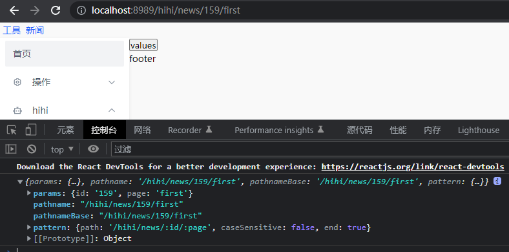Image resolution: width=509 pixels, height=252 pixels.
Task: Toggle the device toolbar icon
Action: pos(31,130)
